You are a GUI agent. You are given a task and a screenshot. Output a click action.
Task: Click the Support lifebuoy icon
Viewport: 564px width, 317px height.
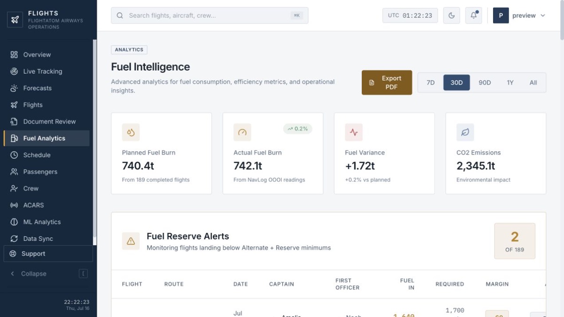point(13,254)
